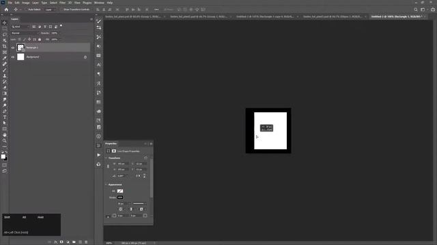Toggle link width and height chain
The width and height of the screenshot is (437, 245).
tap(108, 166)
